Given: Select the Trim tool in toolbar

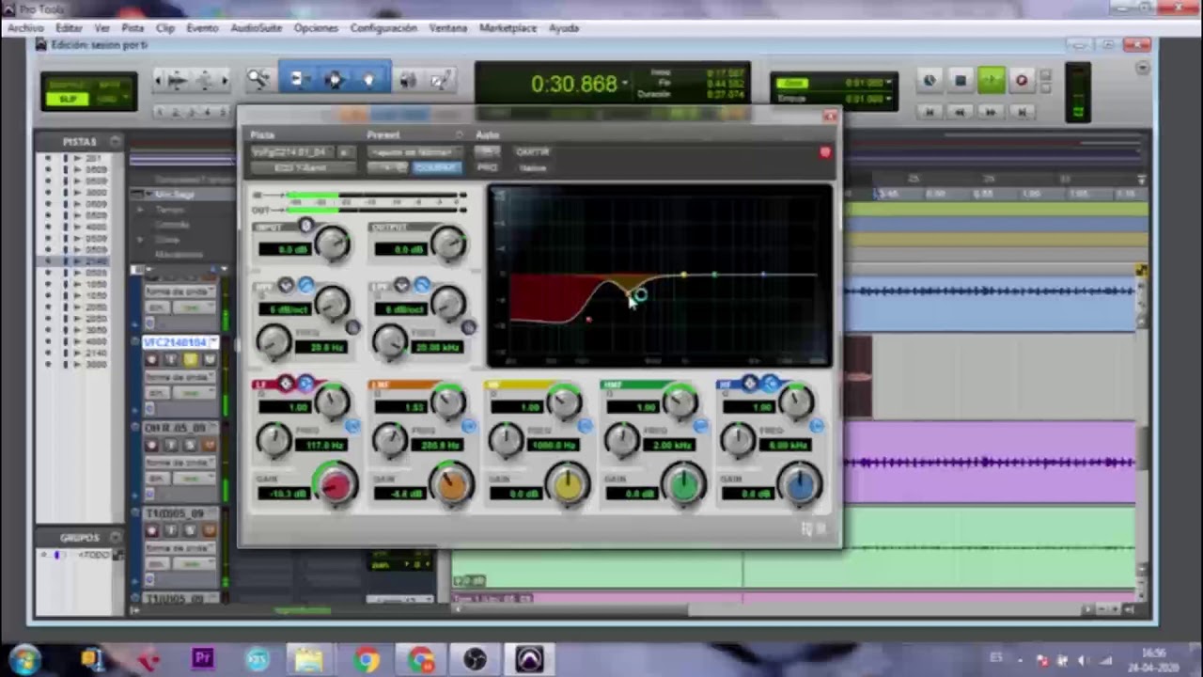Looking at the screenshot, I should tap(298, 81).
